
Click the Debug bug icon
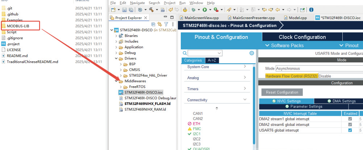(x=193, y=10)
